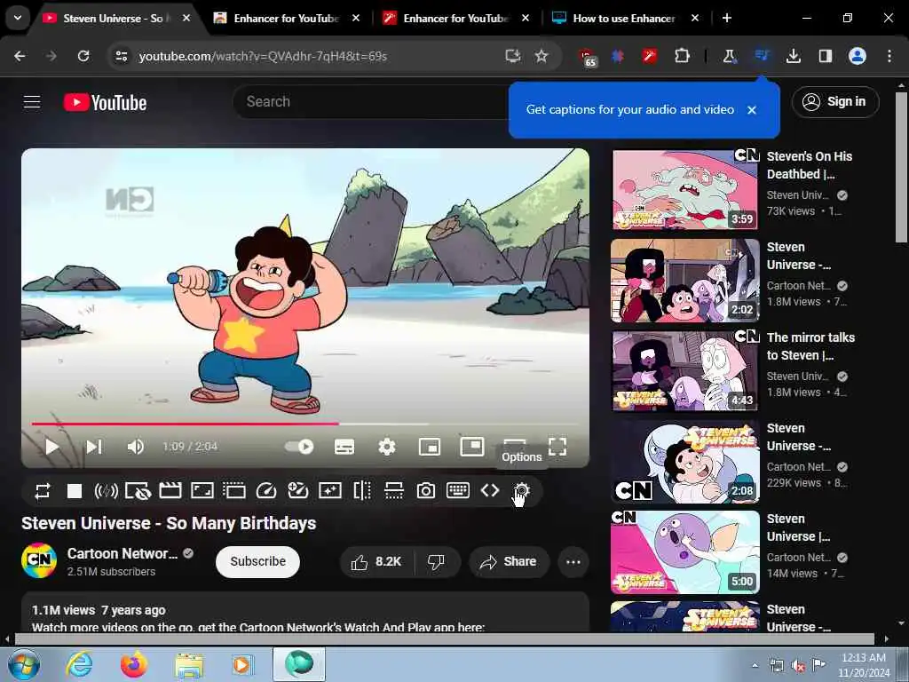
Task: Open the YouTube player settings gear
Action: pyautogui.click(x=387, y=447)
